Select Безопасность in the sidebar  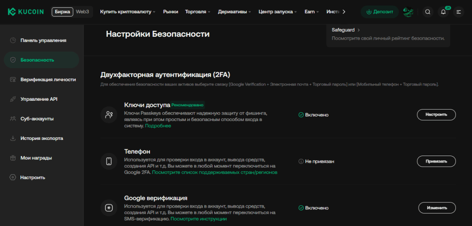coord(41,60)
